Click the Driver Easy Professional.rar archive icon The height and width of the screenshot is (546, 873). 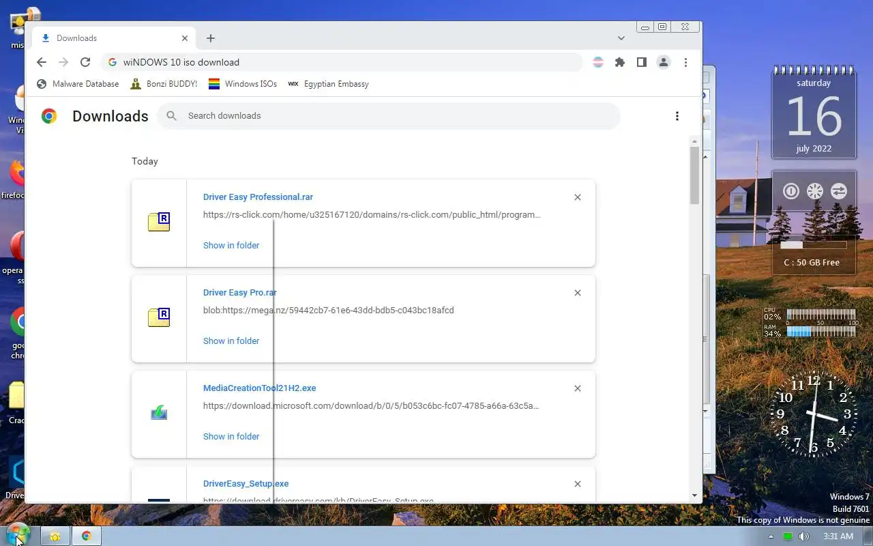click(159, 222)
